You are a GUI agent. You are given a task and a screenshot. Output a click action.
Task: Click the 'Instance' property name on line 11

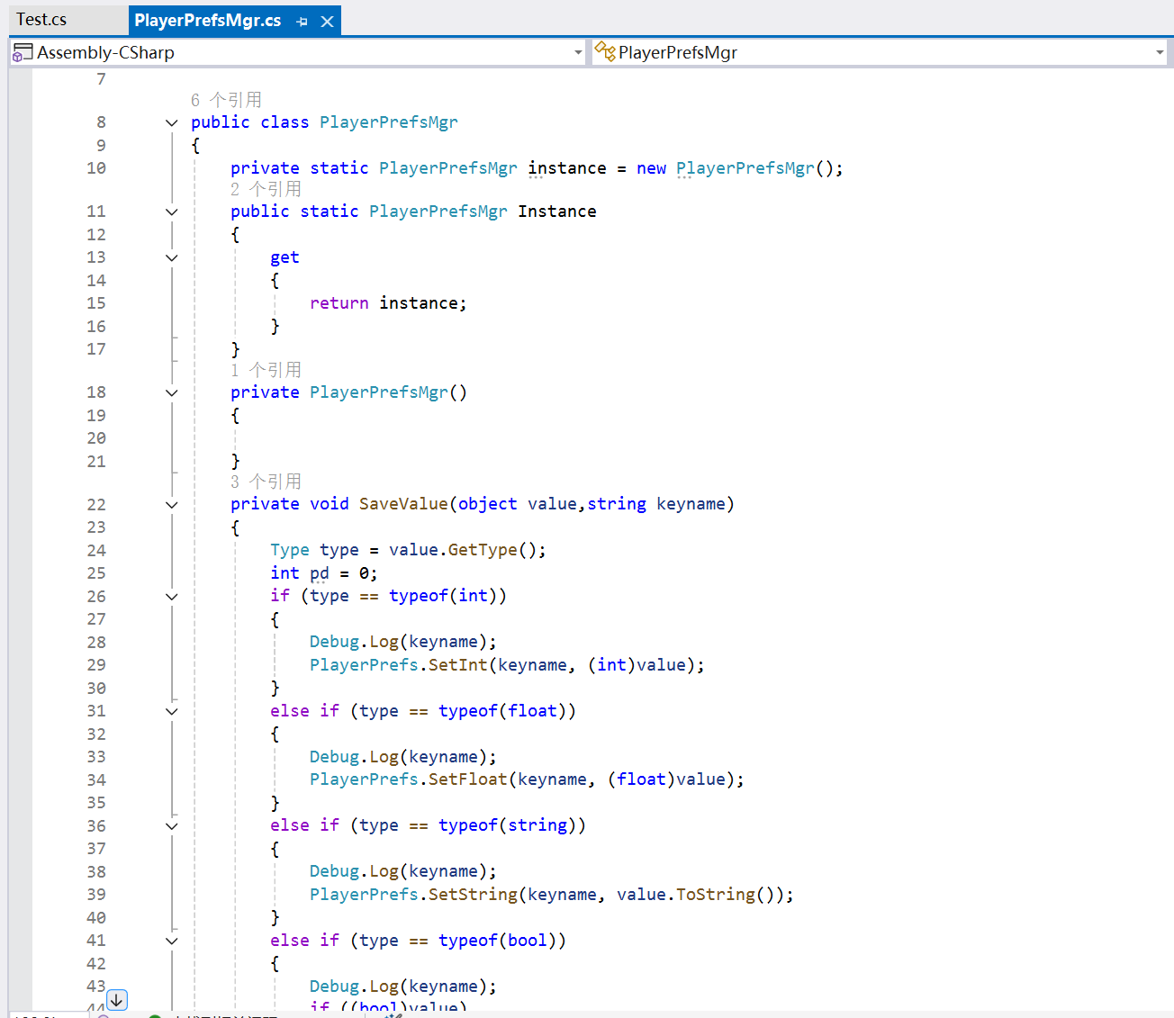557,212
